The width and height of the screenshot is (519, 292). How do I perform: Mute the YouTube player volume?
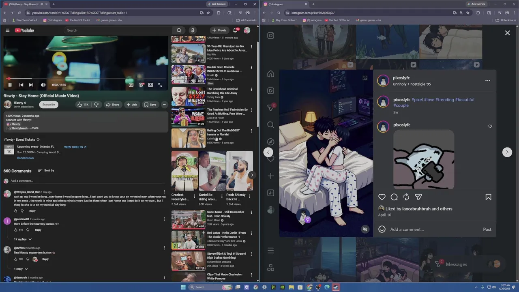click(43, 85)
